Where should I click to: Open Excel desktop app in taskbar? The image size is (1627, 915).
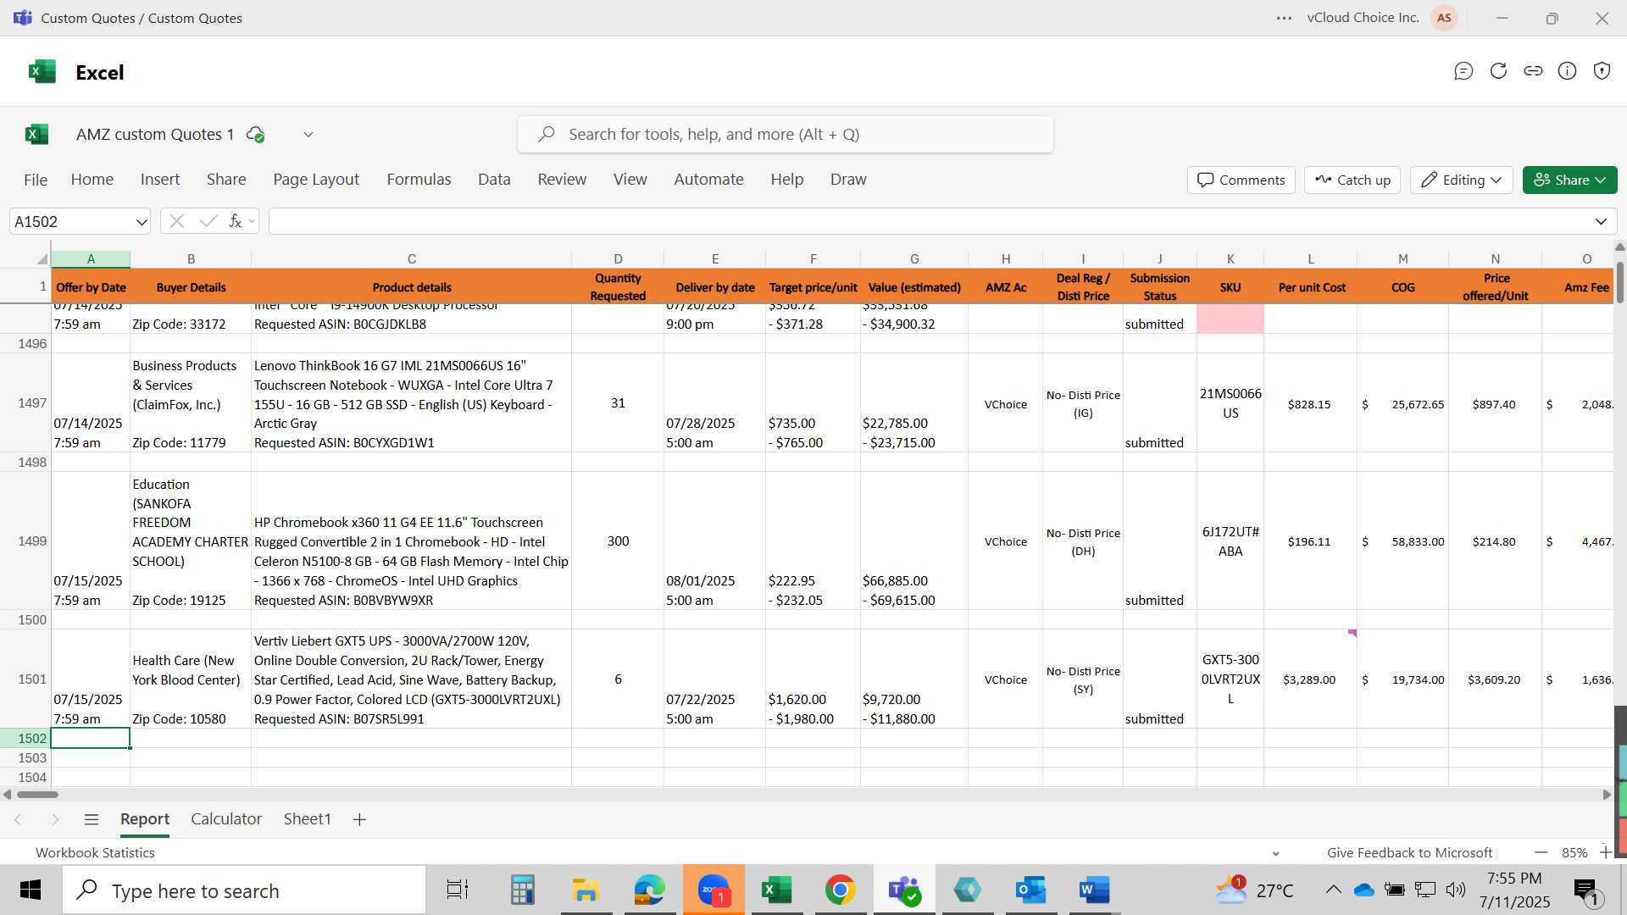click(x=776, y=890)
